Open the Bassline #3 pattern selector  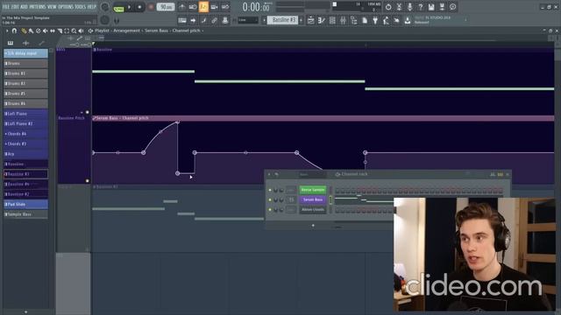pos(282,20)
